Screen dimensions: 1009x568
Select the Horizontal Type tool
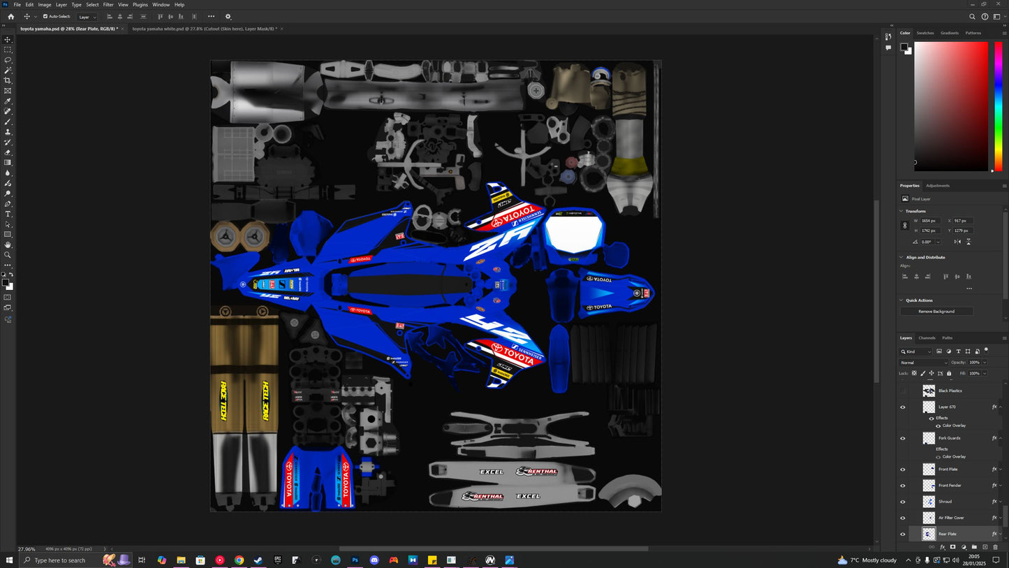(x=8, y=214)
